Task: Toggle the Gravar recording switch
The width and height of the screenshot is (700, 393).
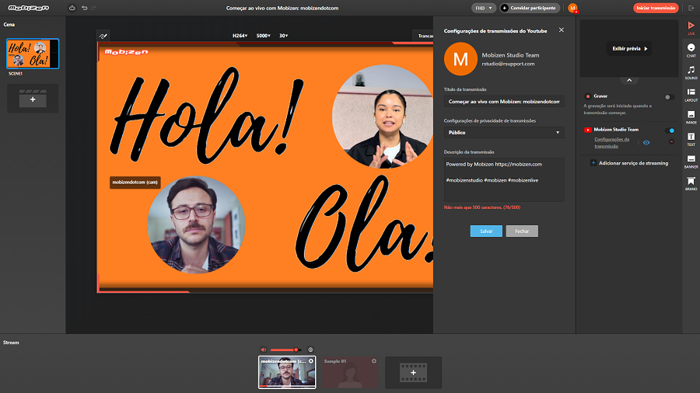Action: [x=669, y=97]
